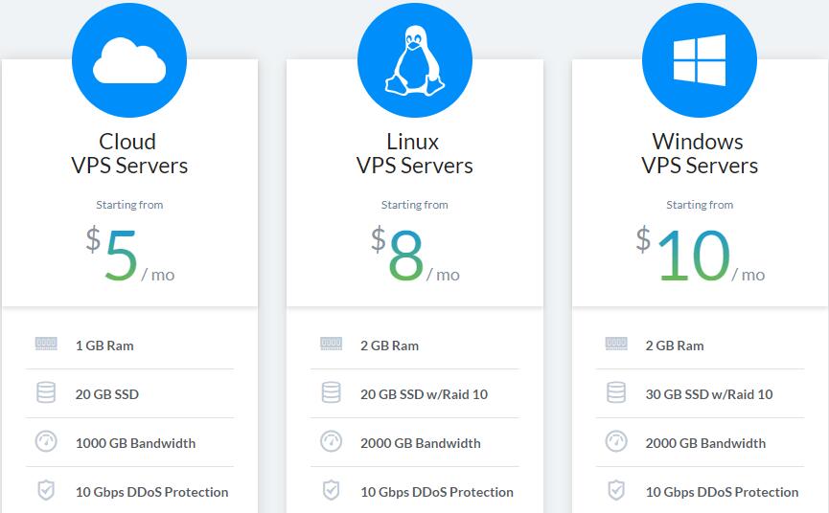The height and width of the screenshot is (513, 829).
Task: Select the 20 GB SSD text in Cloud card
Action: pyautogui.click(x=107, y=394)
